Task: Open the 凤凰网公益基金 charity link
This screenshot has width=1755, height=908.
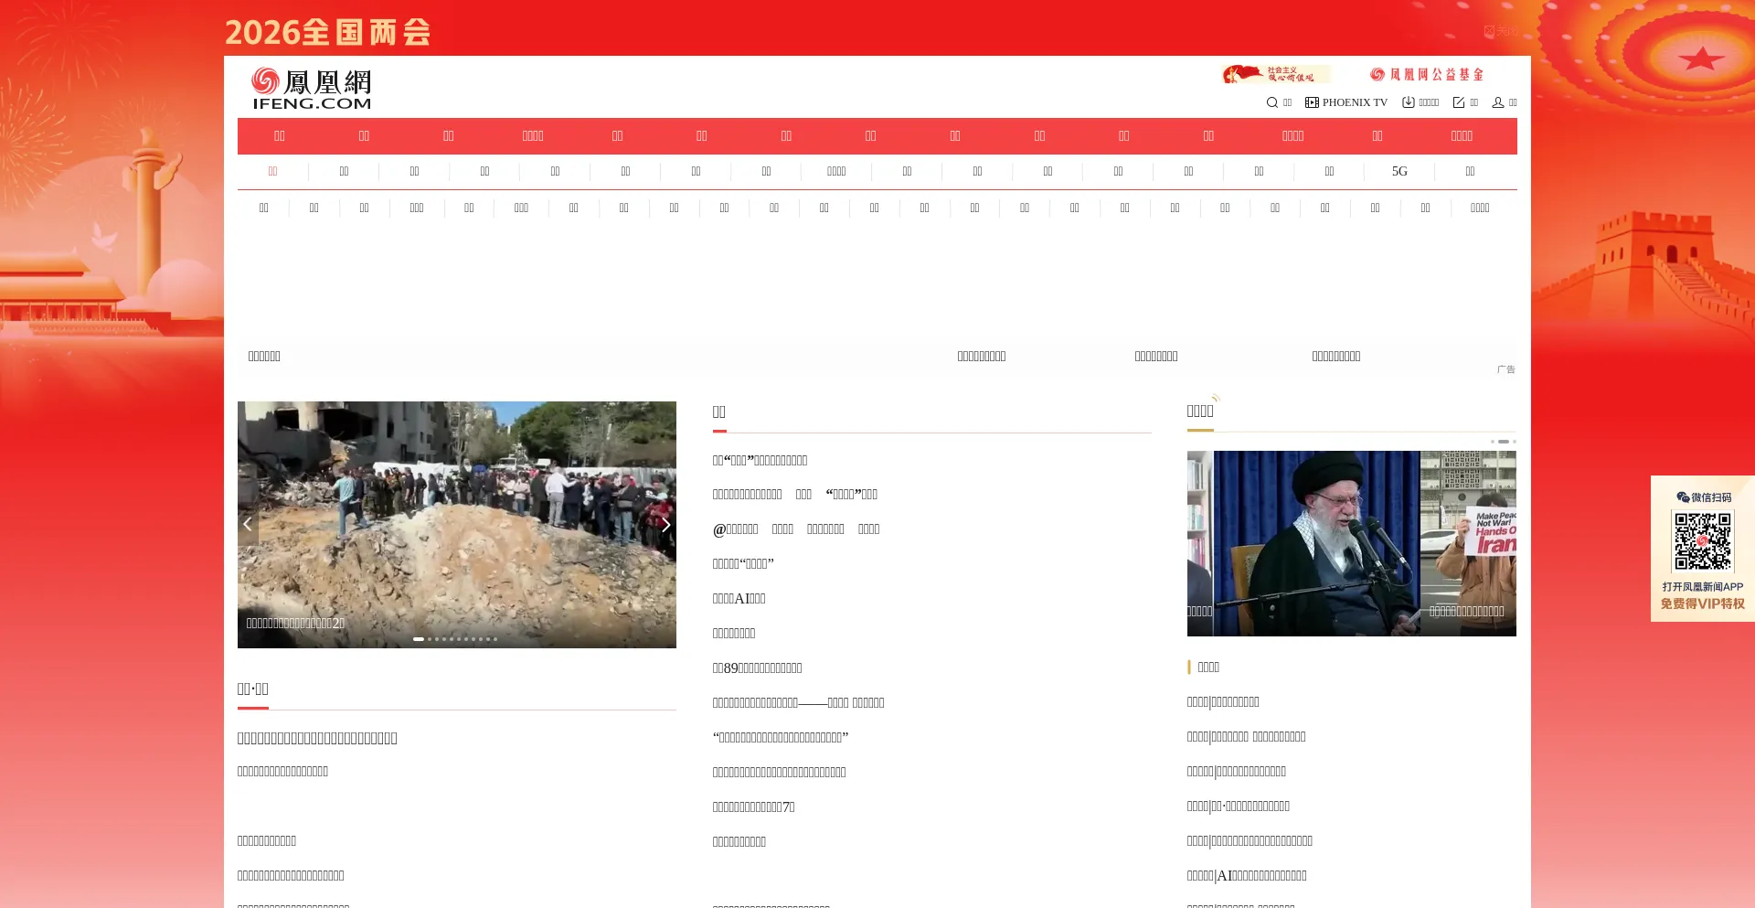Action: pyautogui.click(x=1427, y=74)
